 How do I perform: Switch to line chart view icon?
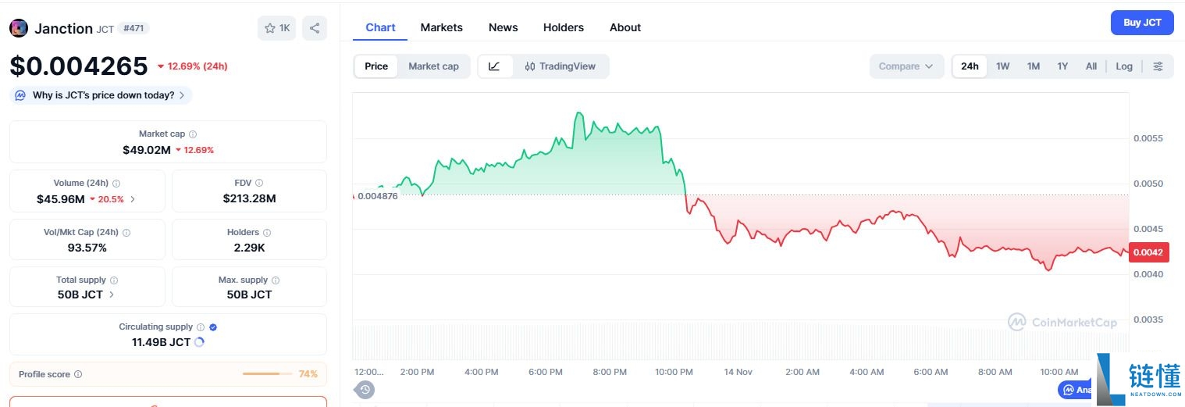(x=494, y=66)
